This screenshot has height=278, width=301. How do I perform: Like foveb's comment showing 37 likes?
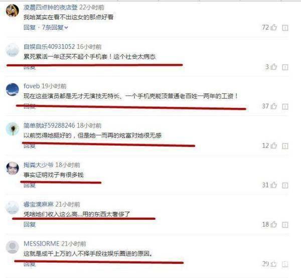[x=273, y=106]
